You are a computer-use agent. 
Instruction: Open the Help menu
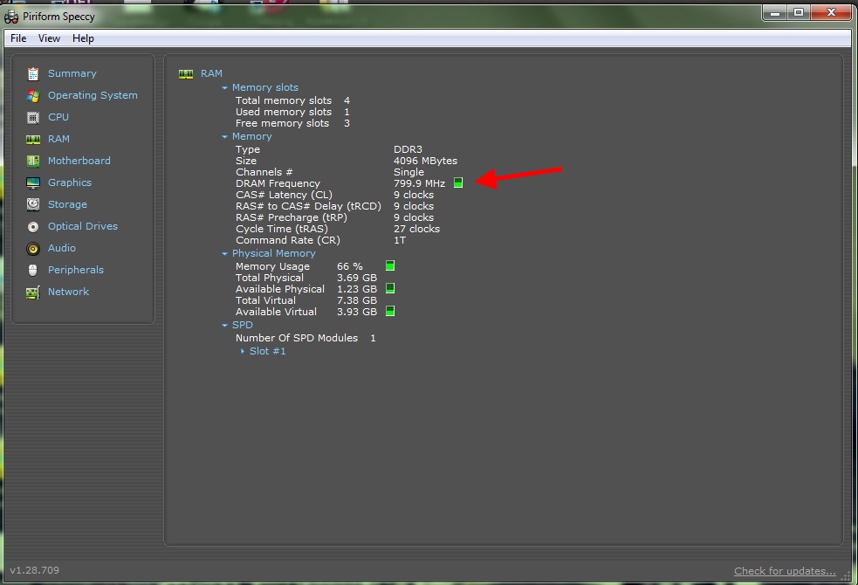(x=83, y=38)
